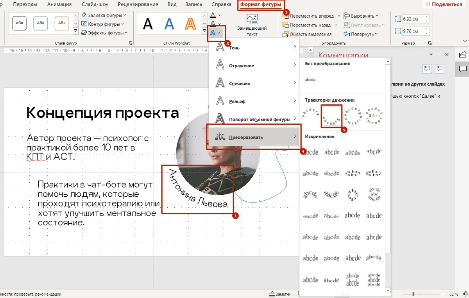Go to previous comment icon in Комментарии pane
The width and height of the screenshot is (469, 298).
click(x=427, y=69)
